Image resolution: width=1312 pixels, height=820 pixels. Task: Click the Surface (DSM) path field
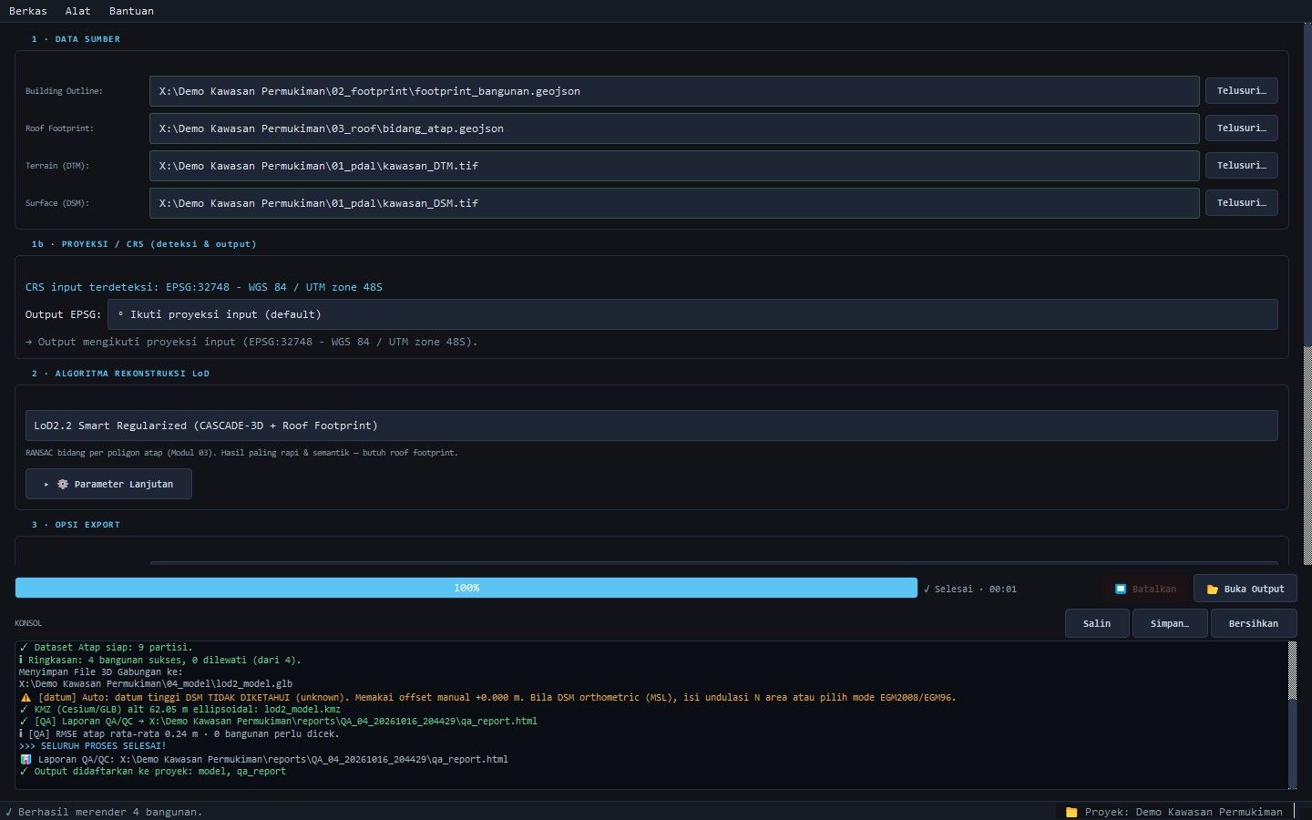674,203
